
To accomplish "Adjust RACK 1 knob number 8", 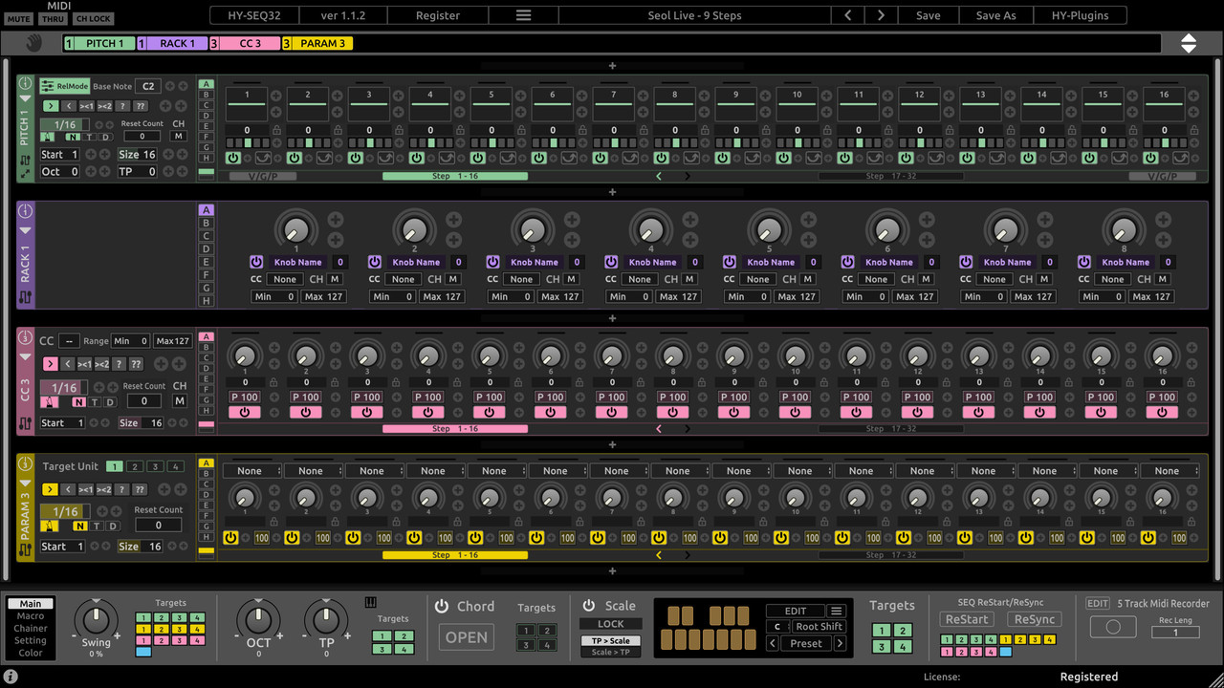I will [1124, 229].
